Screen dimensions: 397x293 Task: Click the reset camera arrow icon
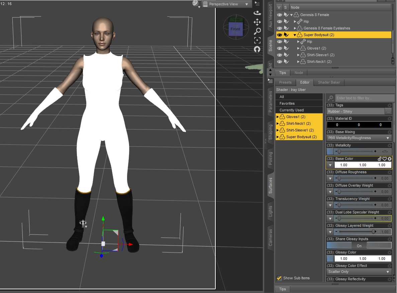pos(257,50)
